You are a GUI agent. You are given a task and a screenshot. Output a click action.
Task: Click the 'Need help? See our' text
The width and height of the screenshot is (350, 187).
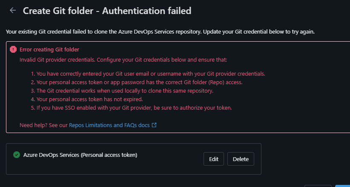[x=43, y=125]
